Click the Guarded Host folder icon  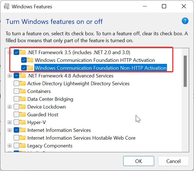tap(23, 115)
